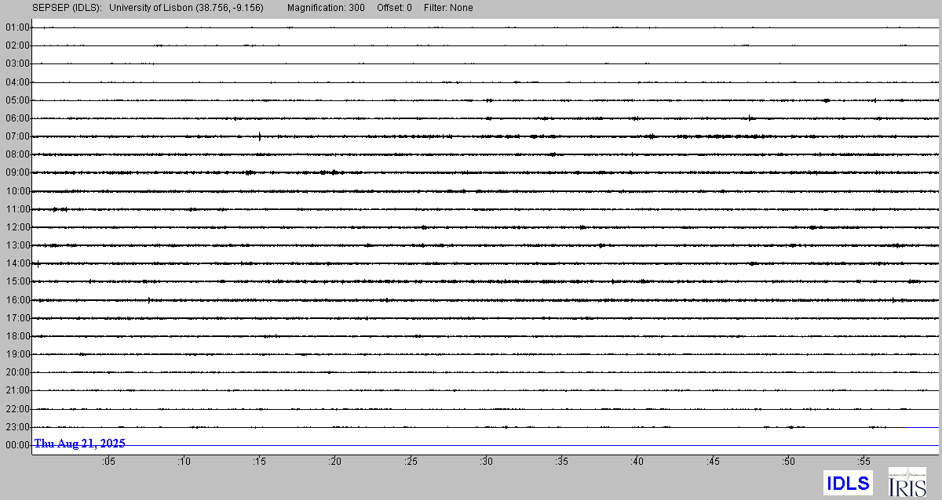Click the SEPSEP (IDLS) station title
The width and height of the screenshot is (942, 500).
point(67,8)
